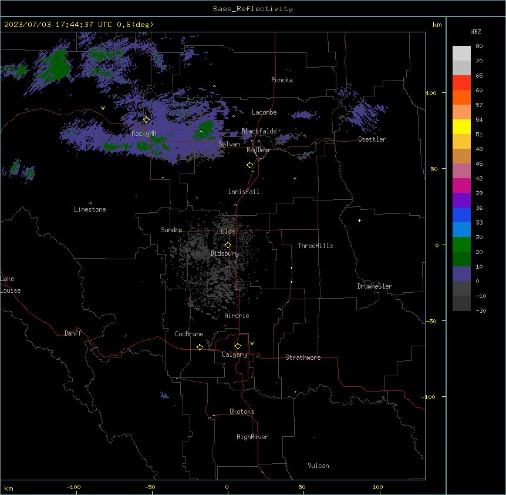The image size is (506, 495).
Task: Select the blue 33 dBZ legend color
Action: pos(461,215)
